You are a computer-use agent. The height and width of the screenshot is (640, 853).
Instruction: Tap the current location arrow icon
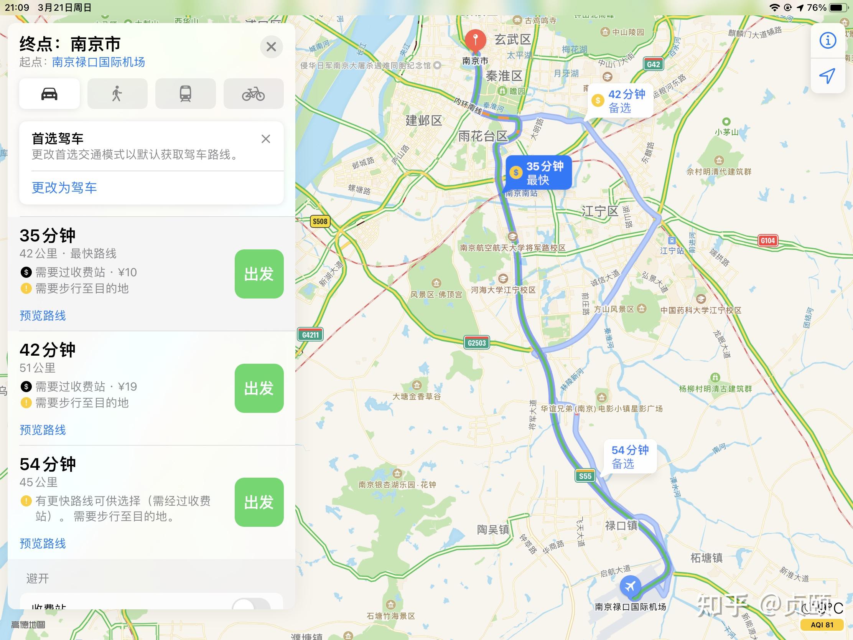[x=828, y=76]
